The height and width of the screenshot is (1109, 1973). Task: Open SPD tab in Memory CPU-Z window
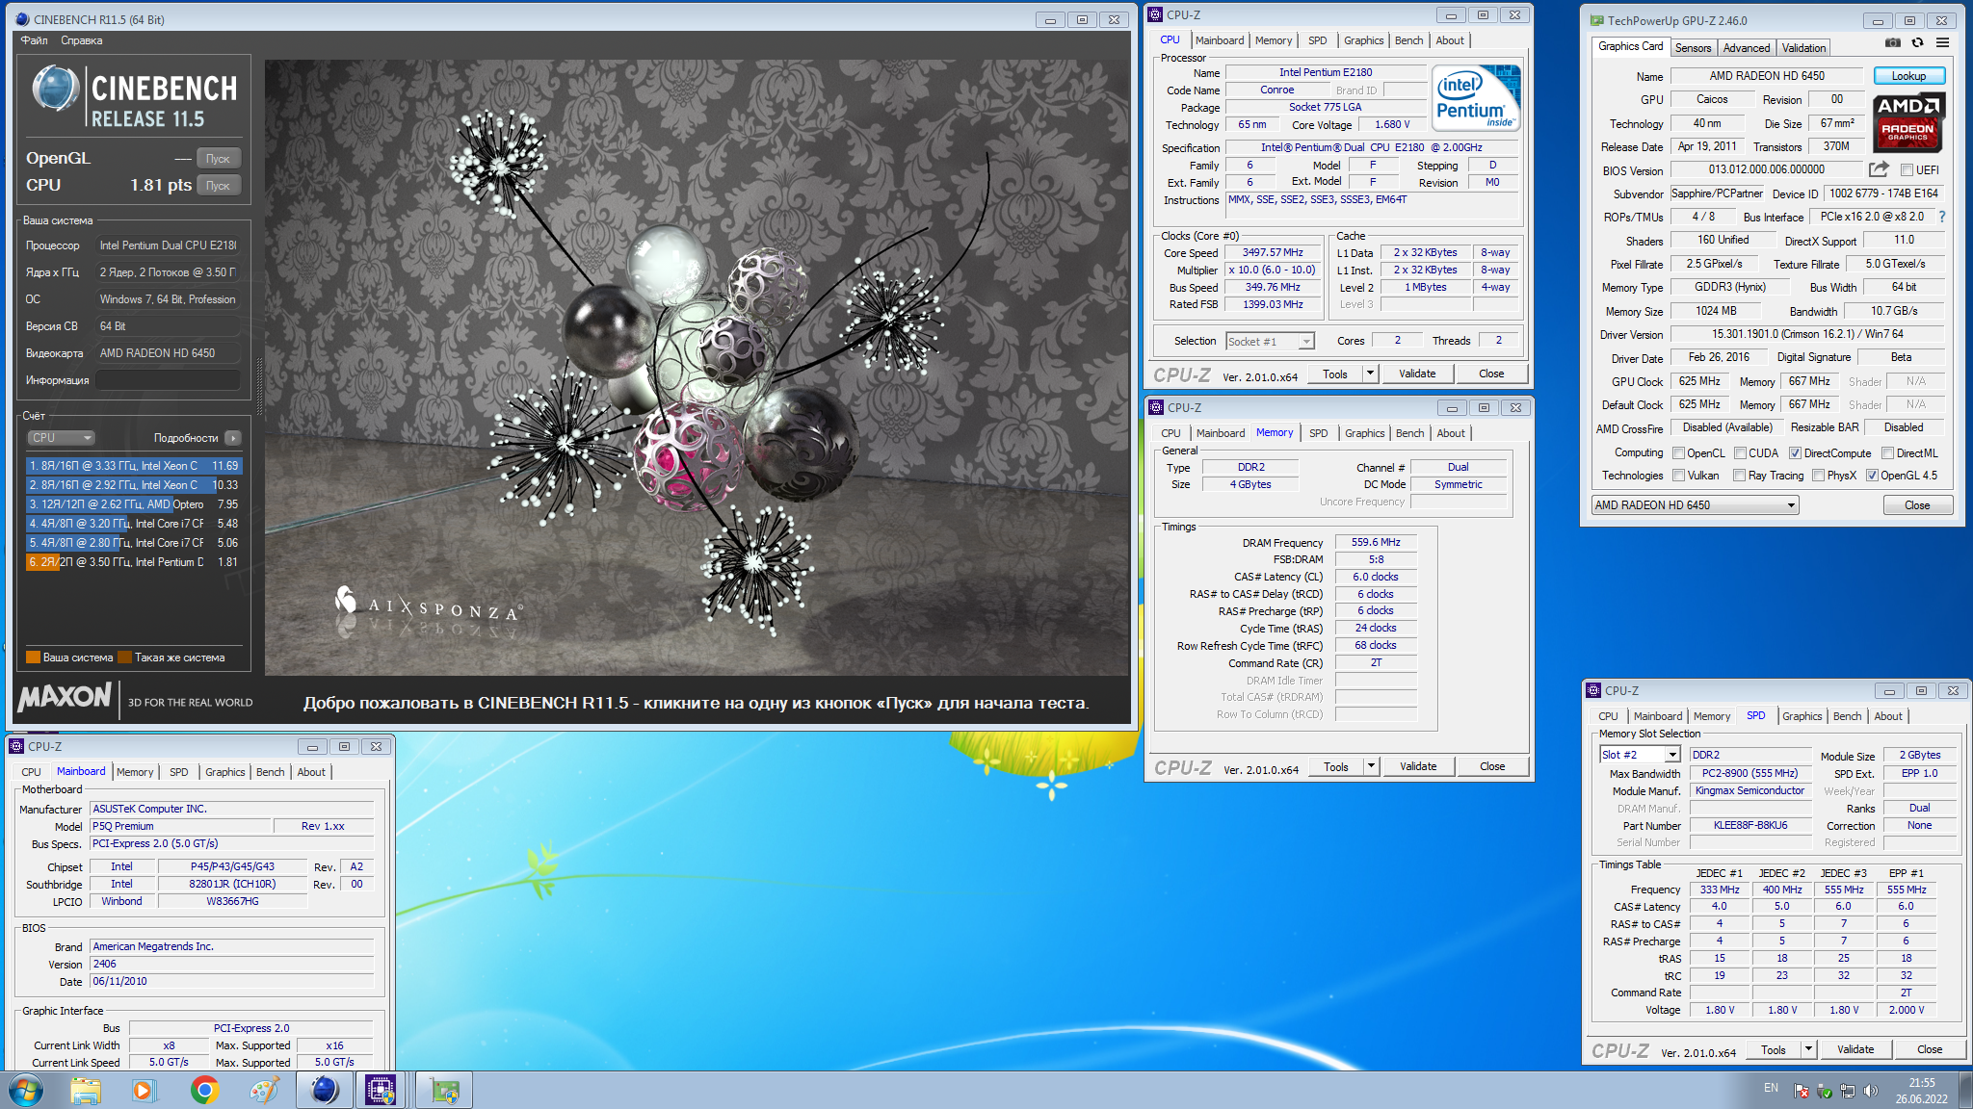pos(1318,433)
